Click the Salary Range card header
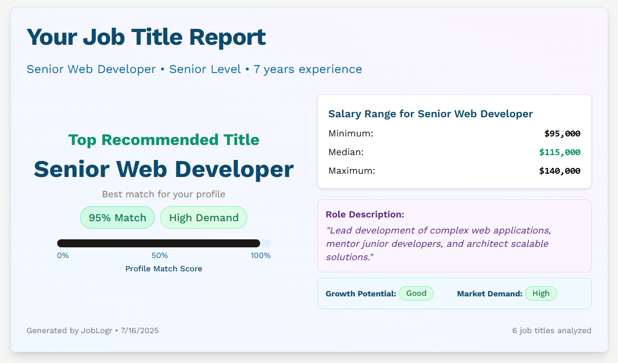The image size is (618, 363). point(430,114)
